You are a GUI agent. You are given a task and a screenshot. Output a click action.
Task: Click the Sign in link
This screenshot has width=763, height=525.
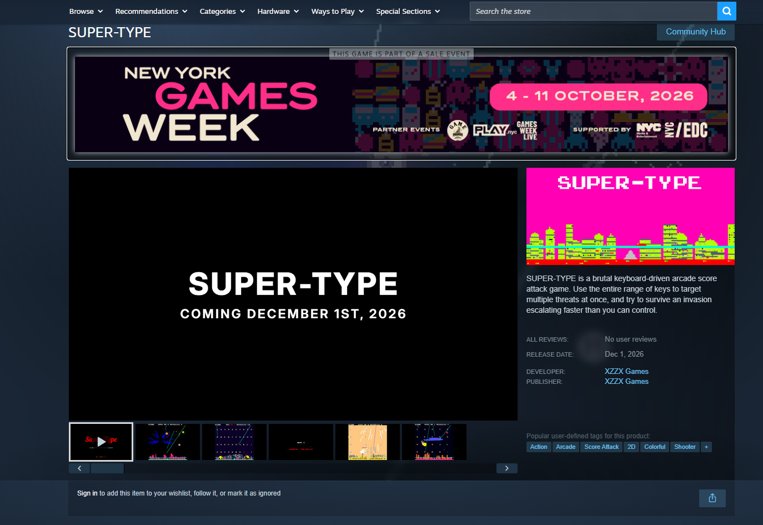point(87,493)
